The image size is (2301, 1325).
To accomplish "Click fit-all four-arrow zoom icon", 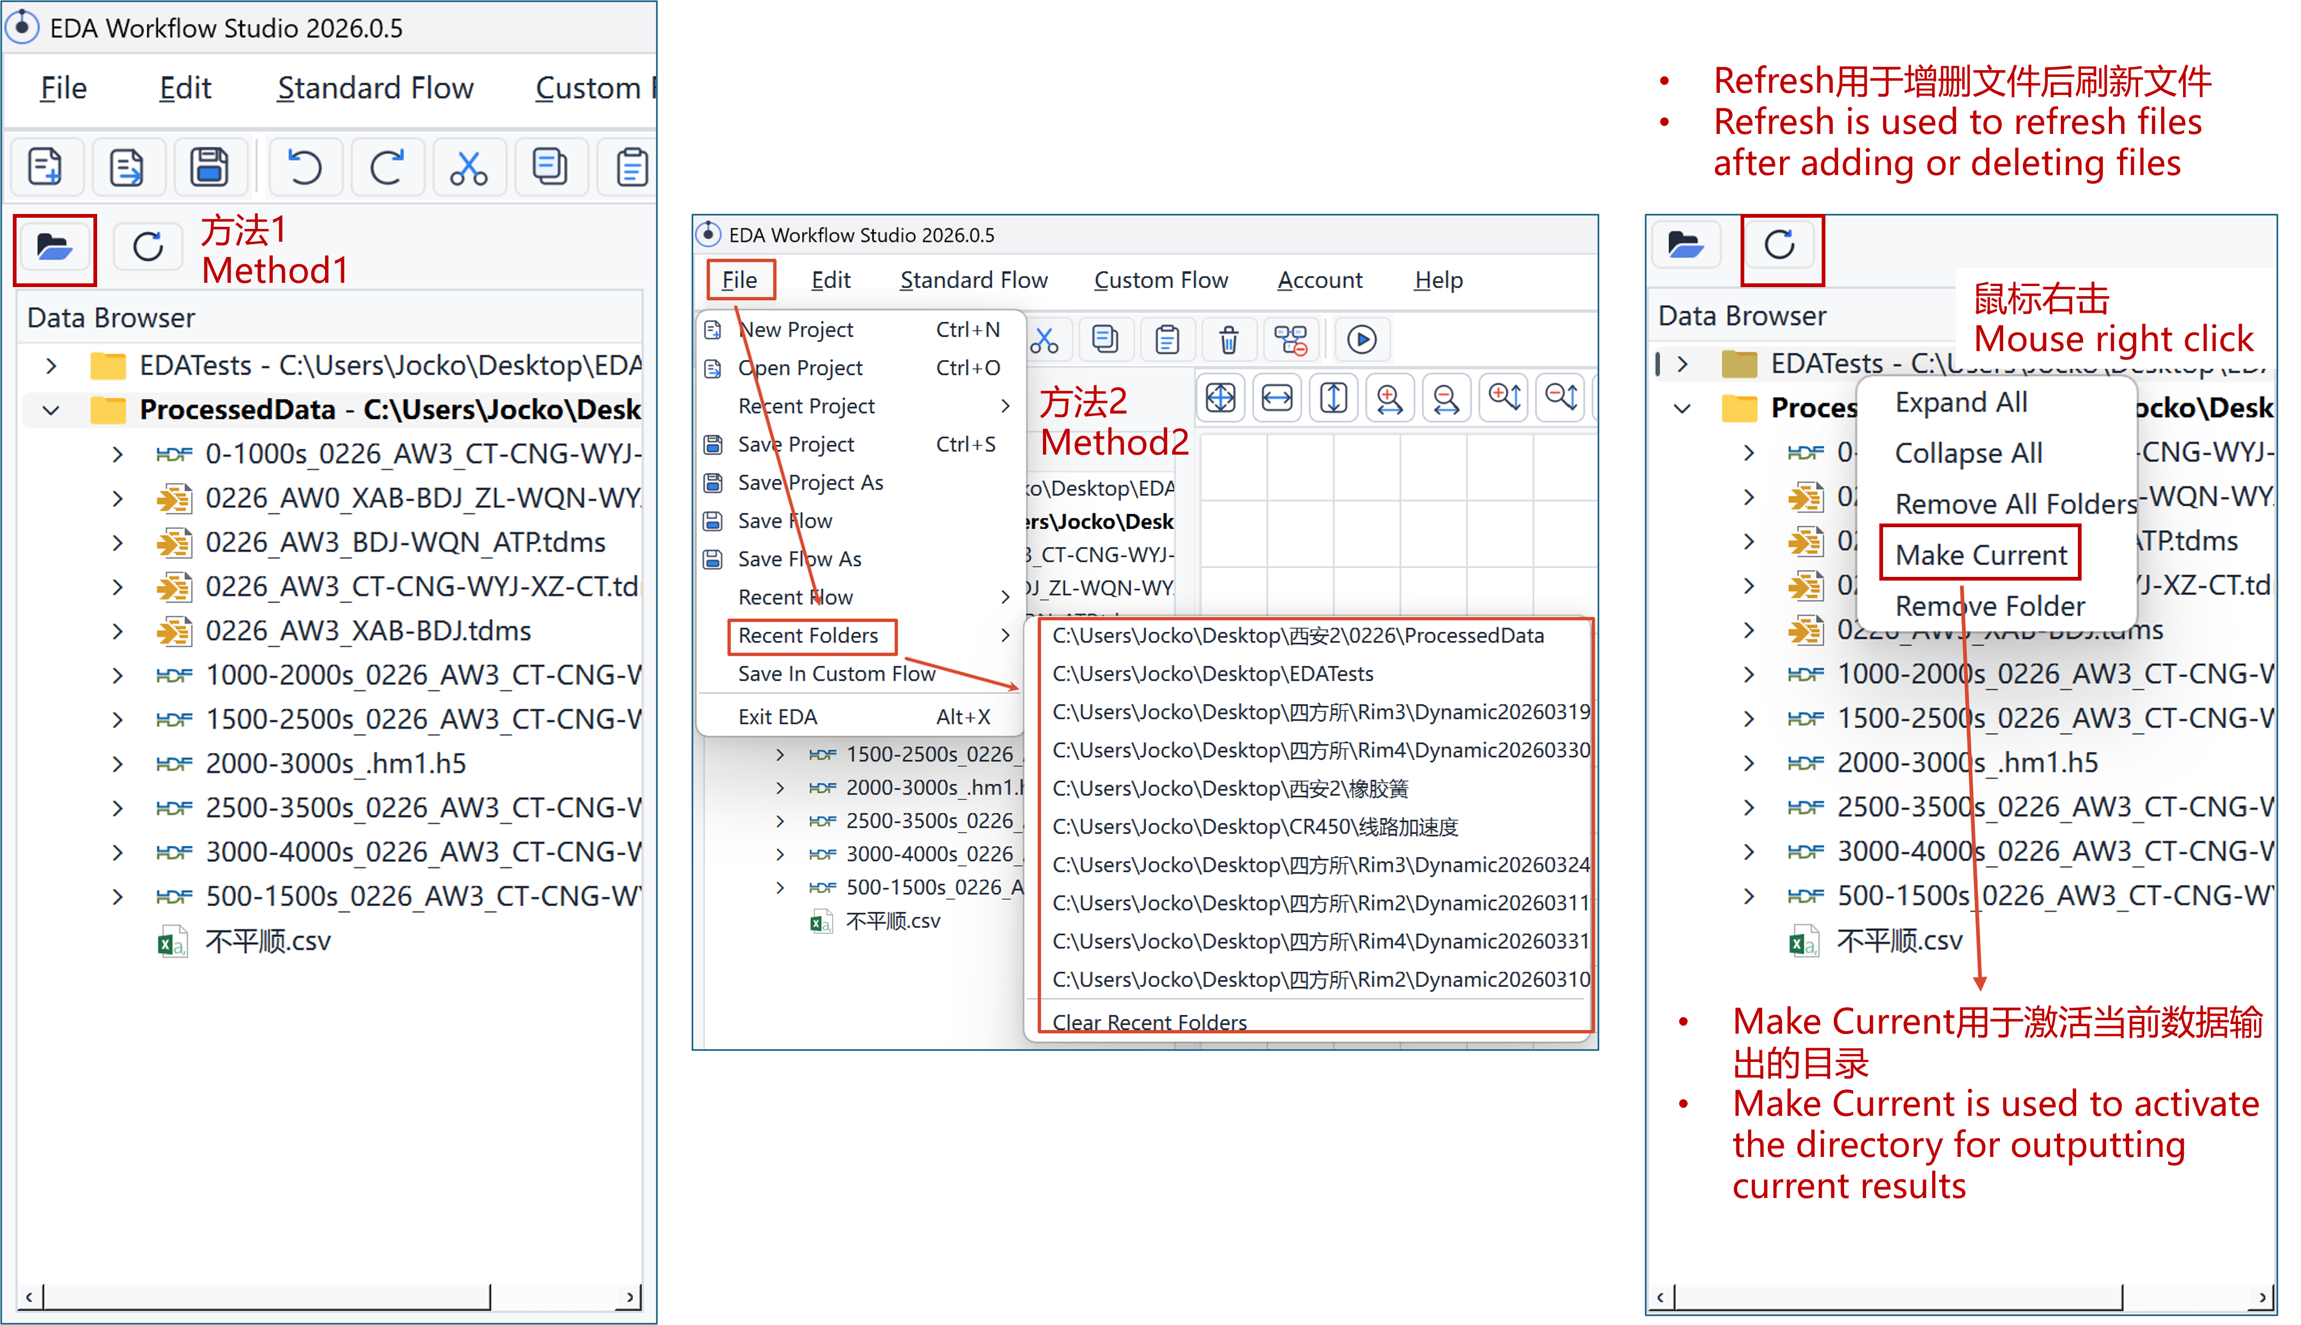I will point(1221,398).
